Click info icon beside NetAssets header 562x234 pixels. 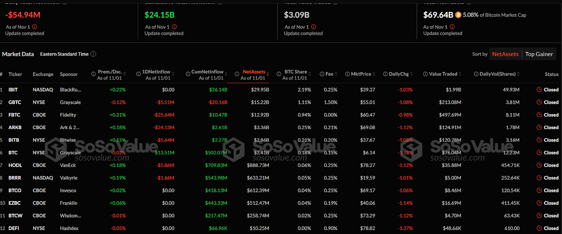pos(237,74)
